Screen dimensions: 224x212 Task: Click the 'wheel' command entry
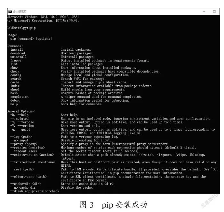point(15,89)
